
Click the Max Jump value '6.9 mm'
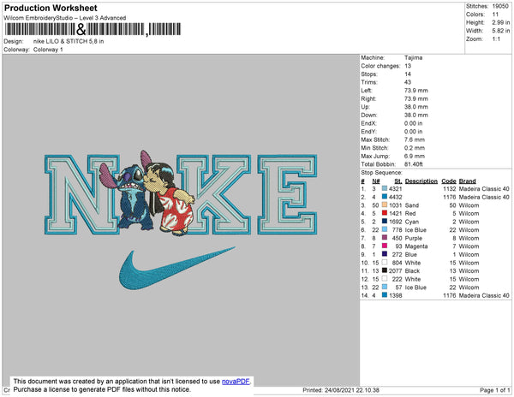pos(415,156)
